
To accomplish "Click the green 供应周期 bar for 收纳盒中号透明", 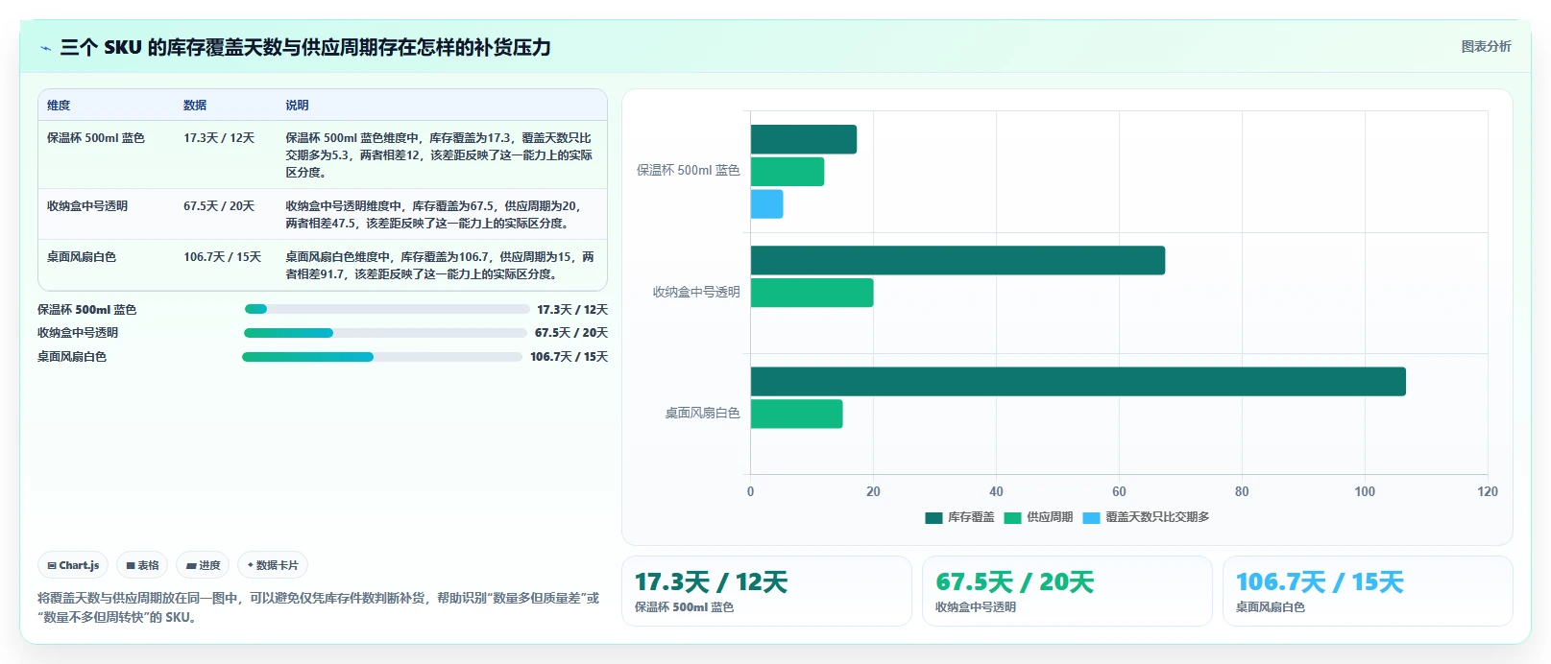I will coord(812,293).
